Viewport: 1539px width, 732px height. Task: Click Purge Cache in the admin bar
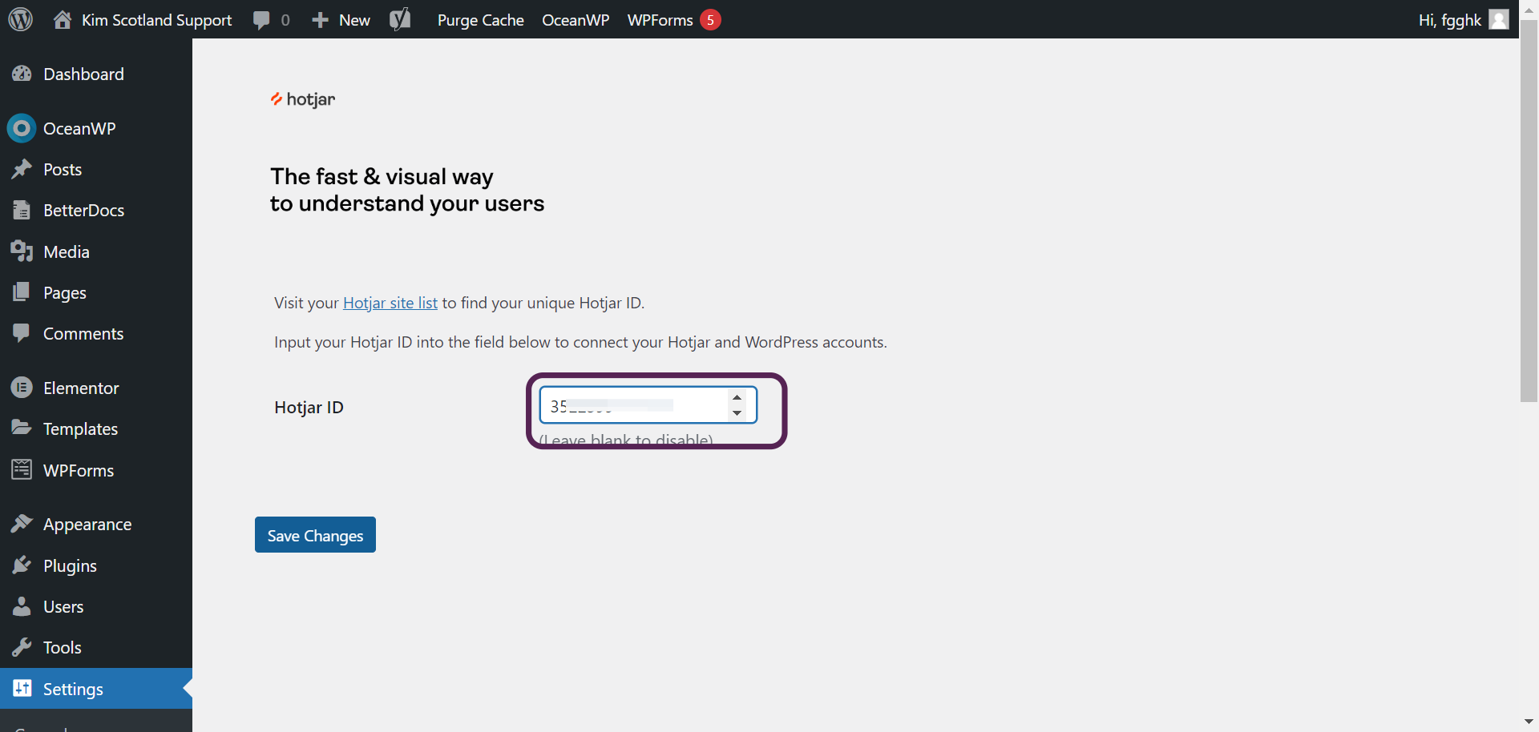point(480,20)
